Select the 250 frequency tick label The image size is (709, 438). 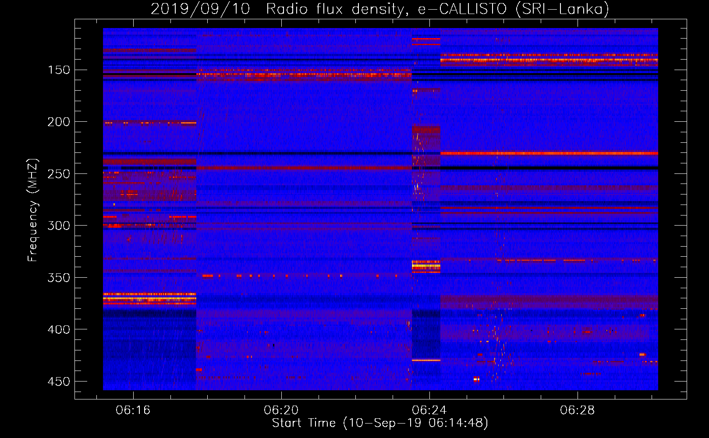tap(59, 174)
